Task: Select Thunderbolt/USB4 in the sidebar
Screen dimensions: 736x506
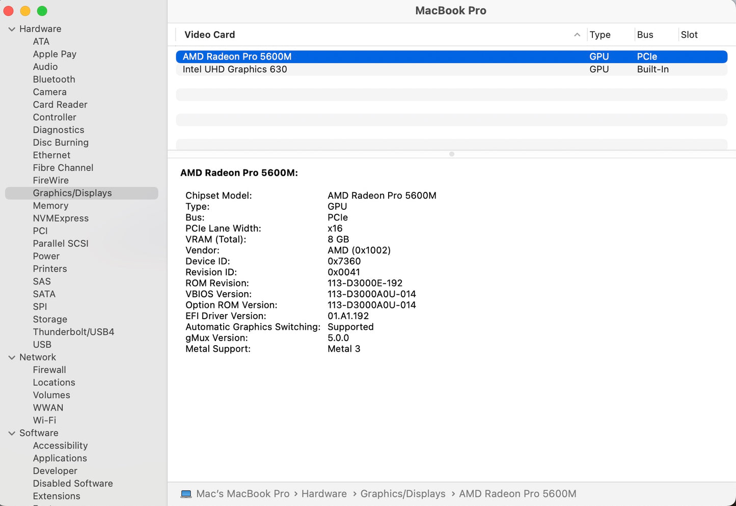Action: tap(73, 331)
